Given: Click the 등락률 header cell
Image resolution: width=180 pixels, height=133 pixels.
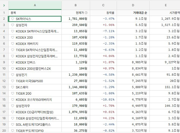Looking at the screenshot, I should click(x=103, y=13).
